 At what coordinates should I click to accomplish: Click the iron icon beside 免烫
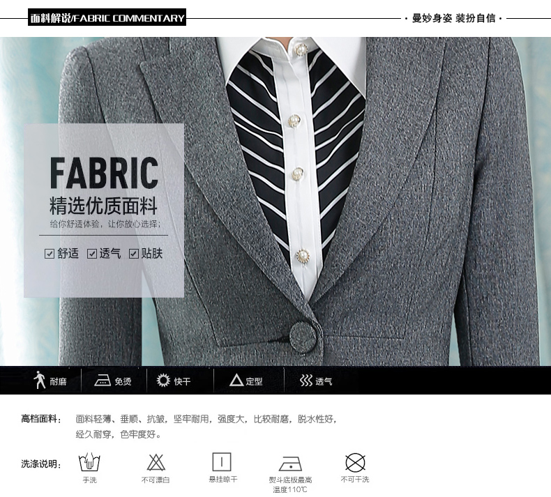pyautogui.click(x=103, y=381)
